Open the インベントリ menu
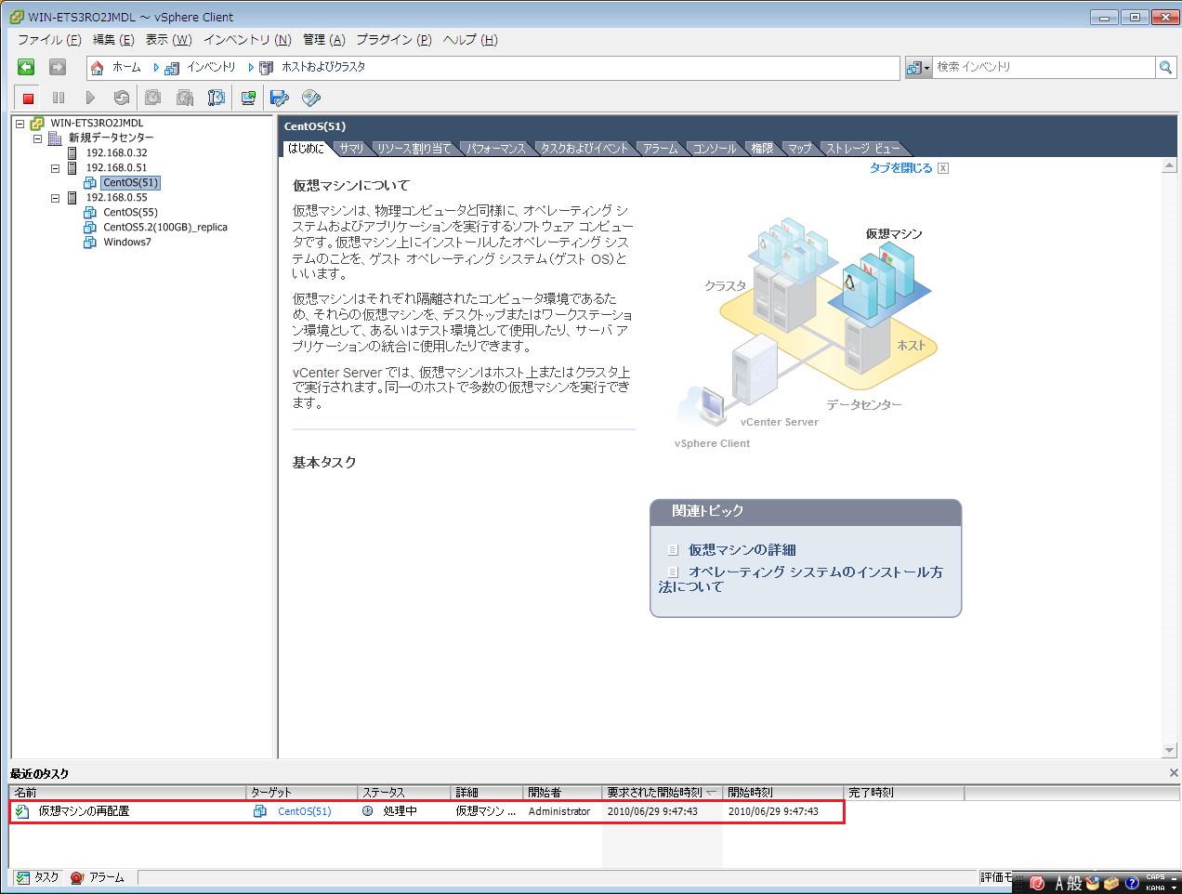This screenshot has width=1182, height=894. pyautogui.click(x=247, y=40)
